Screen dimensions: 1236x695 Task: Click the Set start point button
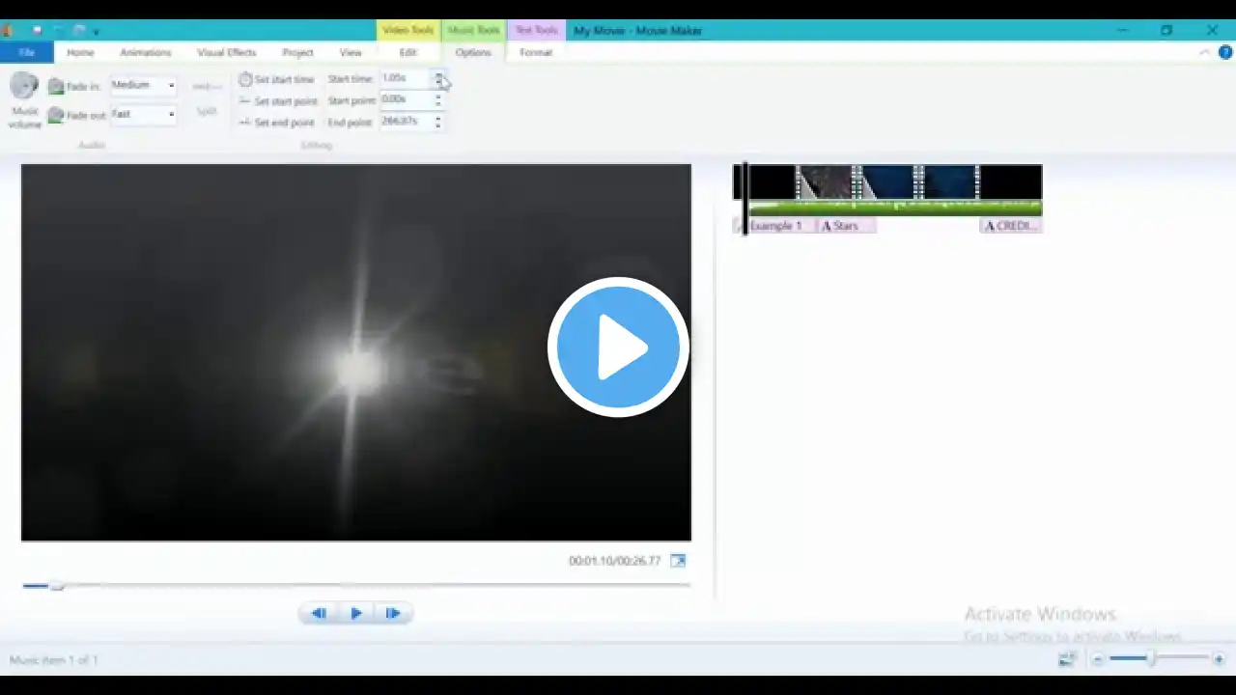[x=277, y=100]
